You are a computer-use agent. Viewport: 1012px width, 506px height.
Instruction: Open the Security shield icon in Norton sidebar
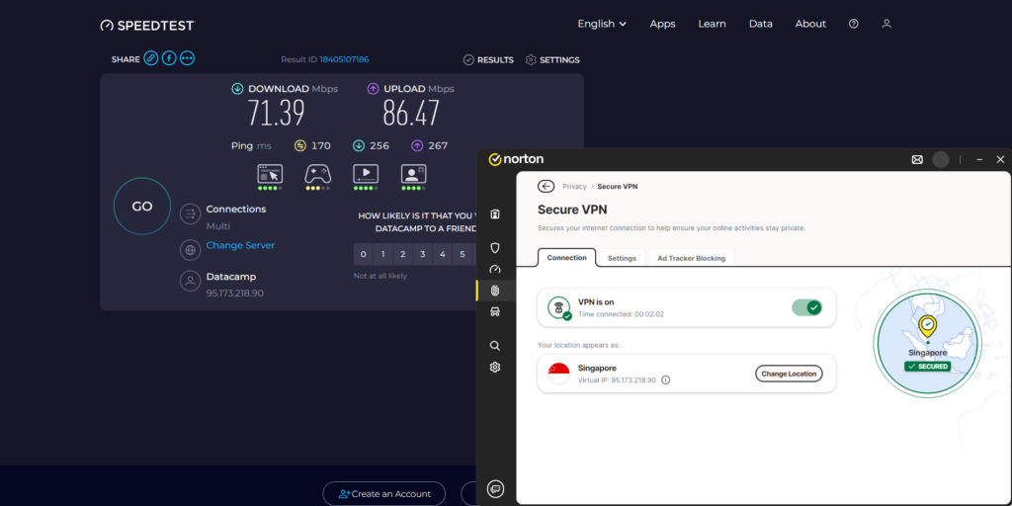tap(495, 248)
